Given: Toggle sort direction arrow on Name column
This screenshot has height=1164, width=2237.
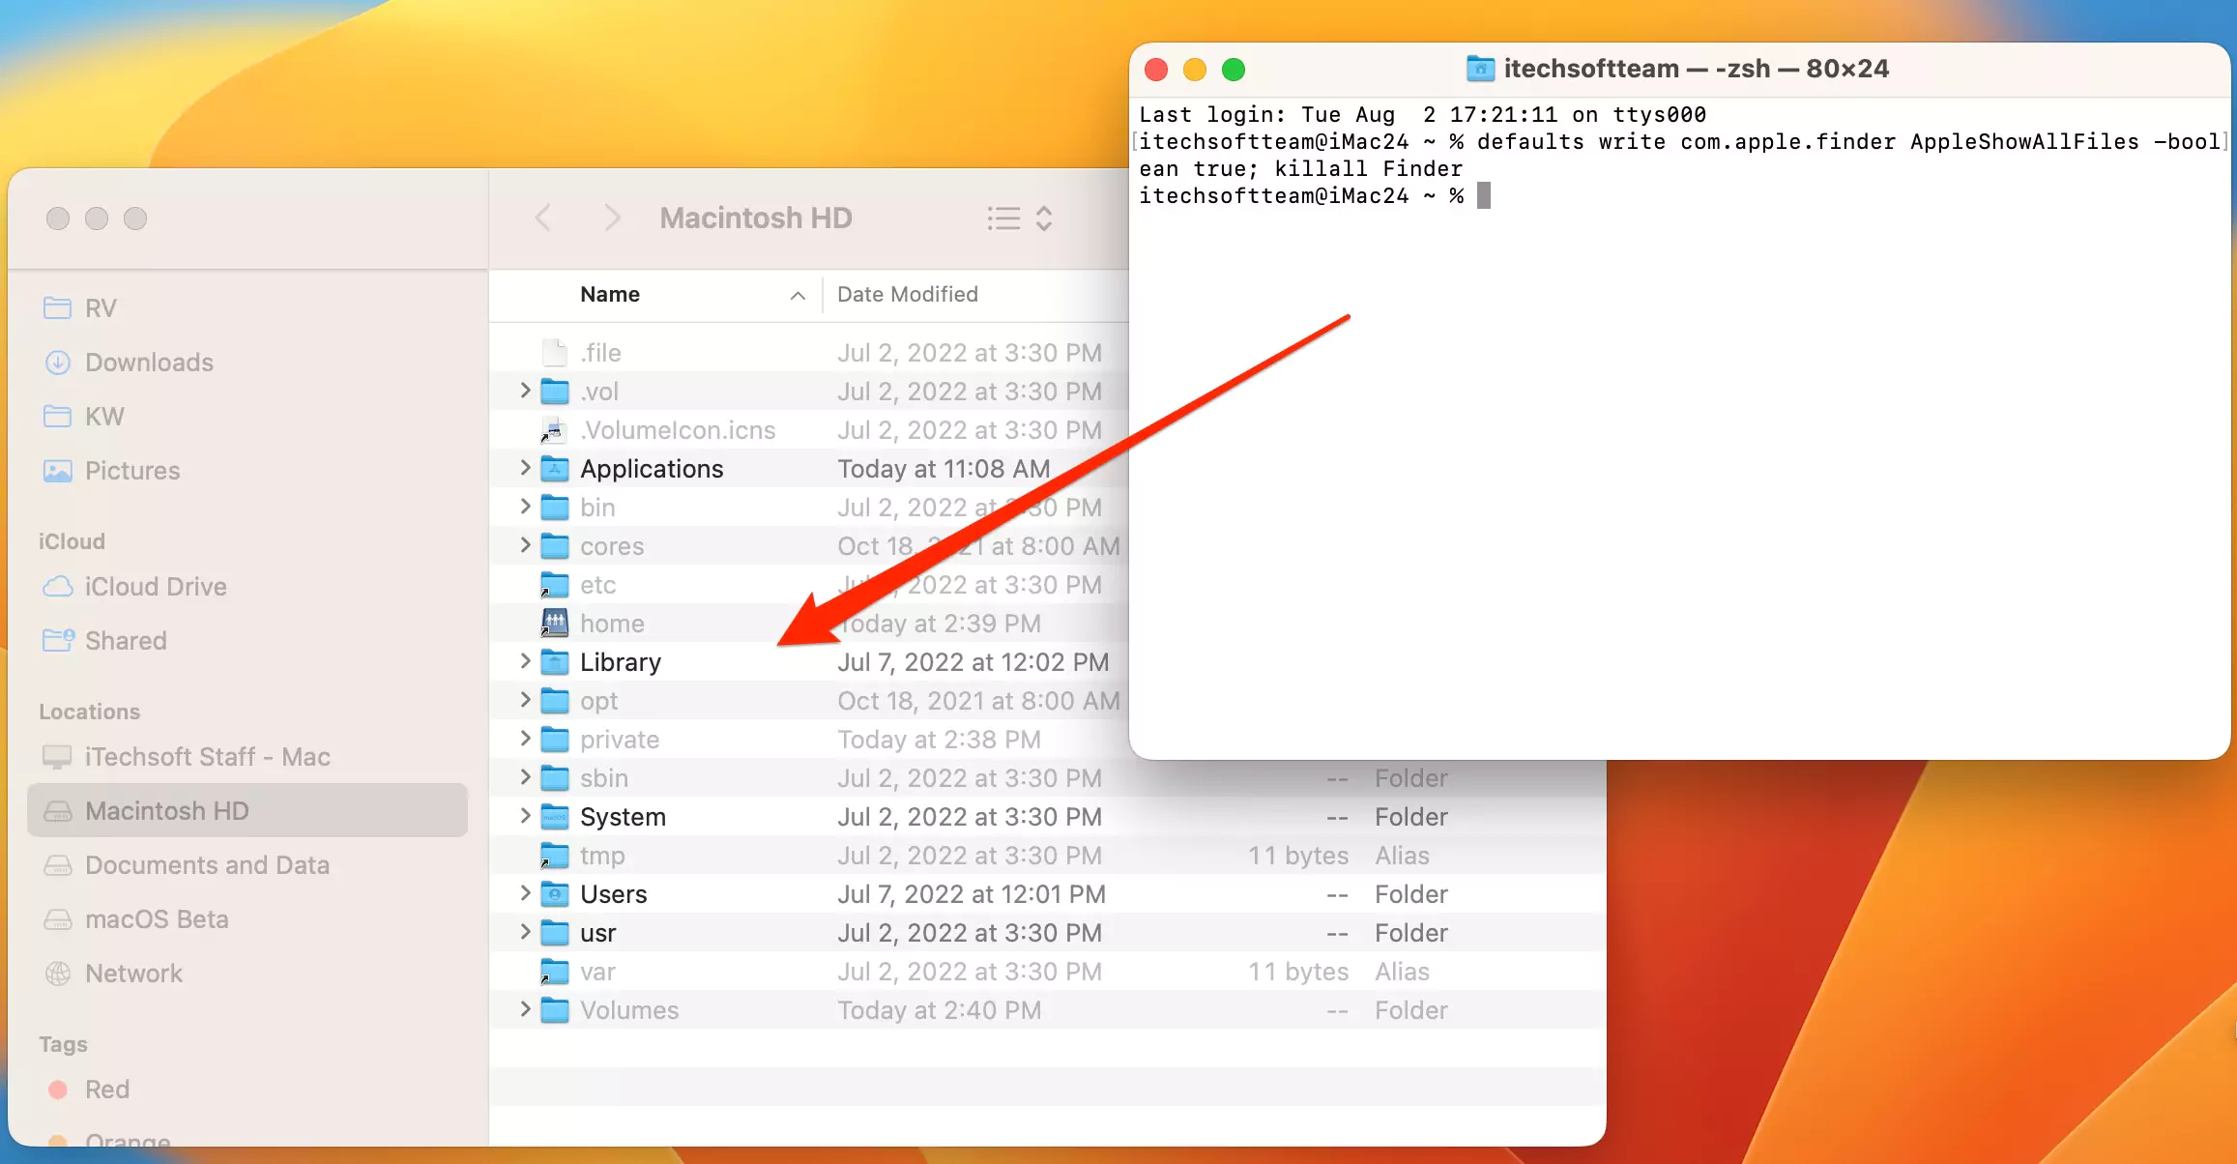Looking at the screenshot, I should coord(798,296).
